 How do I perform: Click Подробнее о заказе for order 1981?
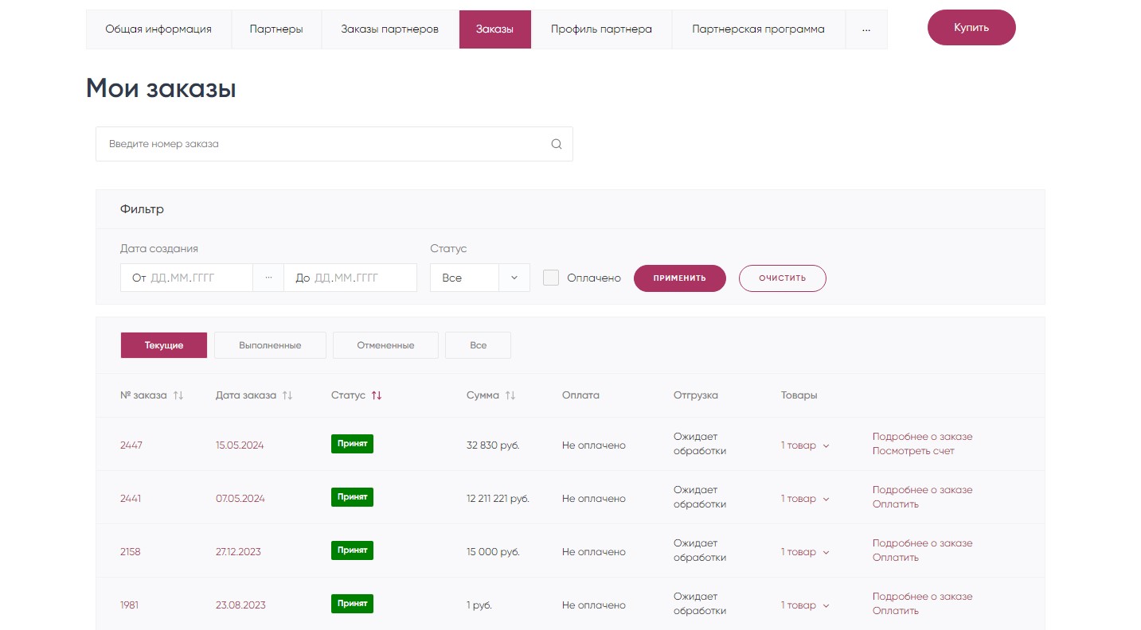point(922,597)
